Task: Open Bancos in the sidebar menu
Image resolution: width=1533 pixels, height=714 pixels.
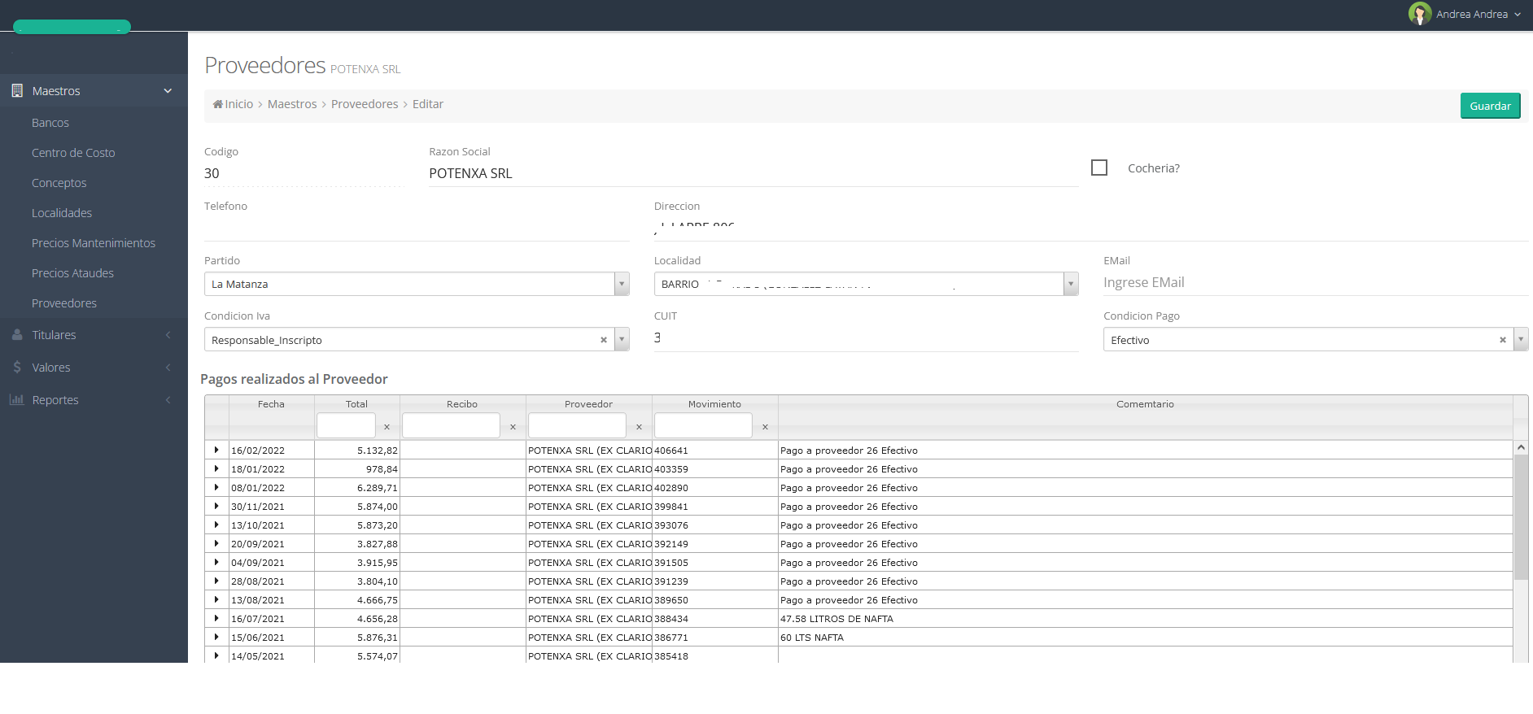Action: pos(50,123)
